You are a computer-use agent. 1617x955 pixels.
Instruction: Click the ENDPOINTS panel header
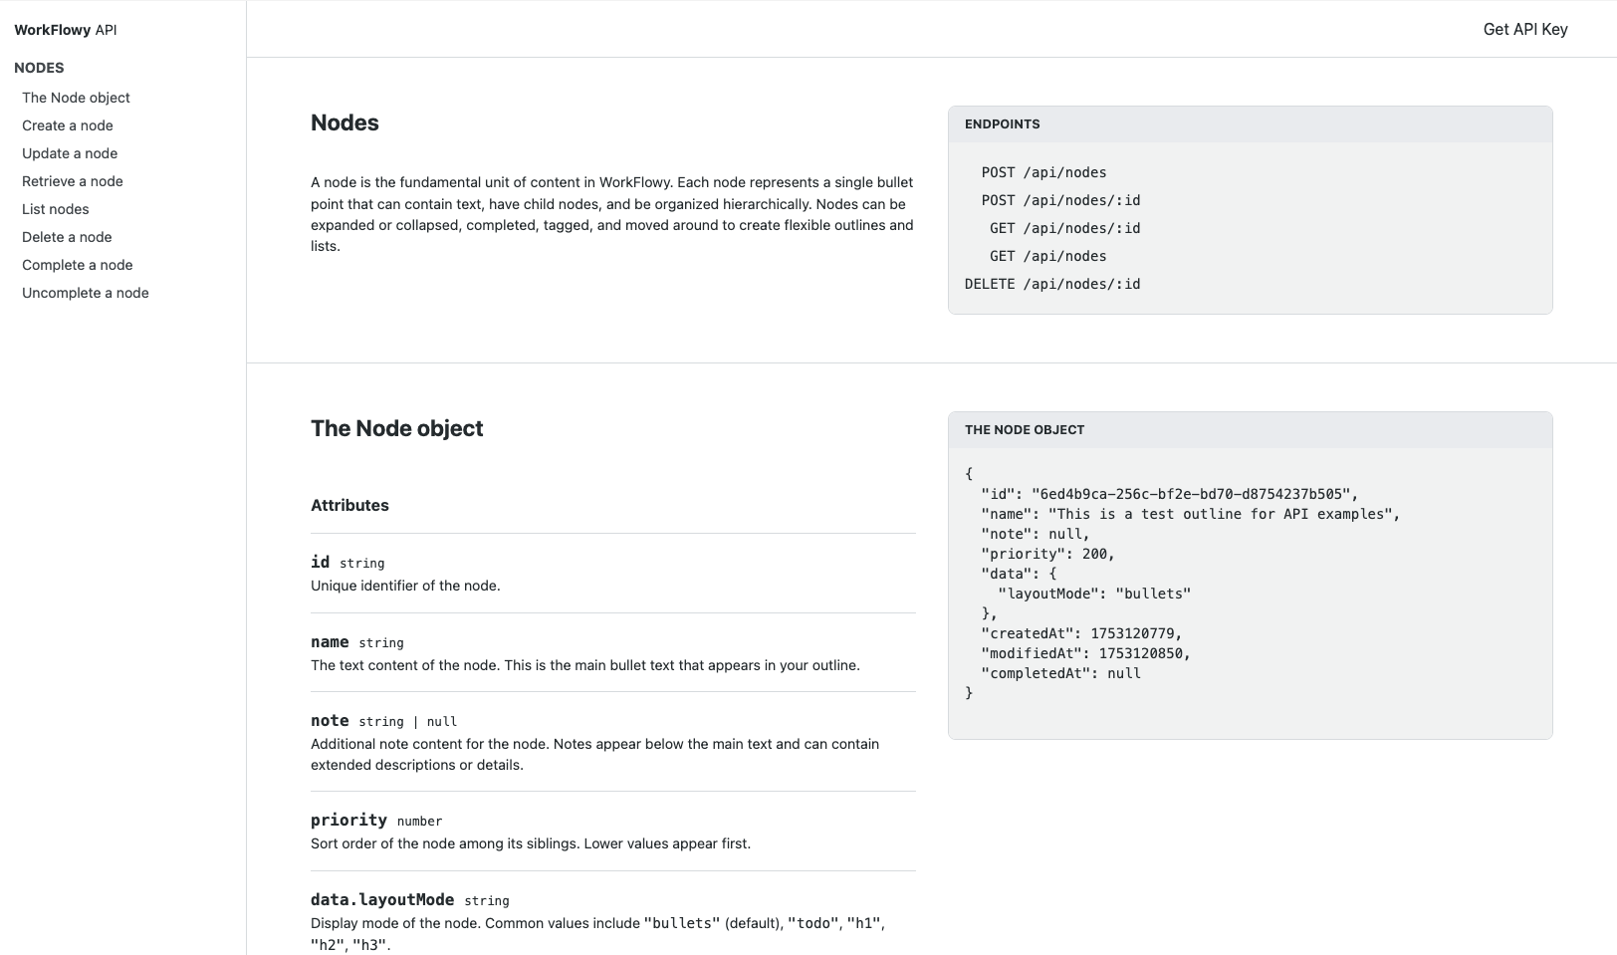pos(1250,124)
